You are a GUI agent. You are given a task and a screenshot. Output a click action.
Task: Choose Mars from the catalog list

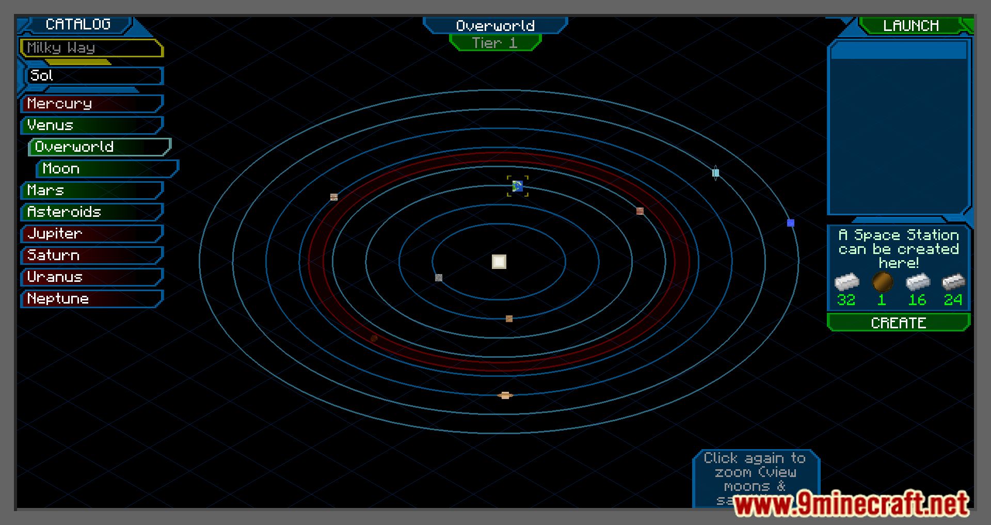92,190
